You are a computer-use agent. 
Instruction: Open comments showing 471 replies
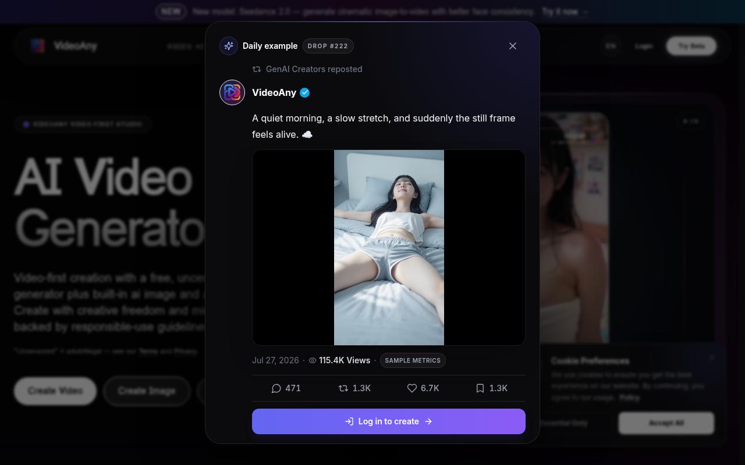[x=286, y=388]
